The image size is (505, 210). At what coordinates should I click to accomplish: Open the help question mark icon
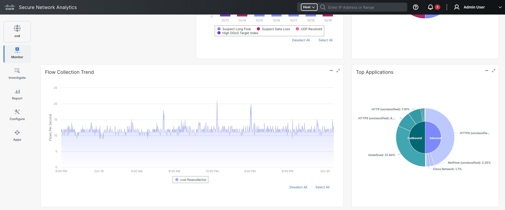pos(416,7)
